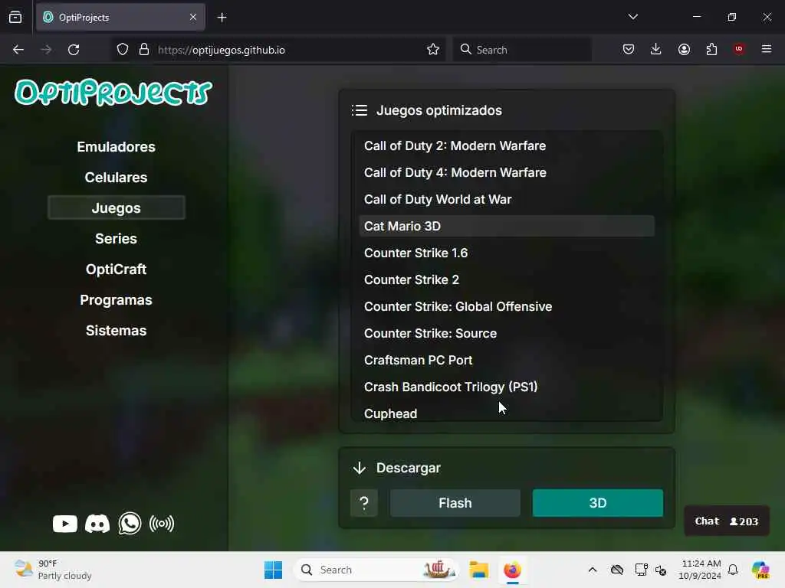This screenshot has width=785, height=588.
Task: Click the teal 3D download button
Action: (x=598, y=503)
